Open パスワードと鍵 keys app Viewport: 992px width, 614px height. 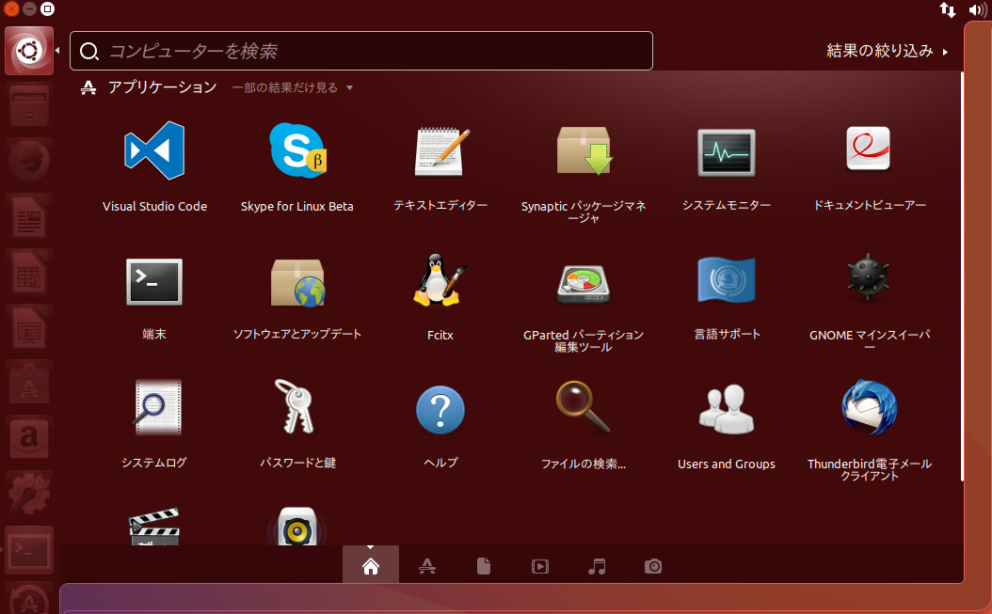(295, 406)
